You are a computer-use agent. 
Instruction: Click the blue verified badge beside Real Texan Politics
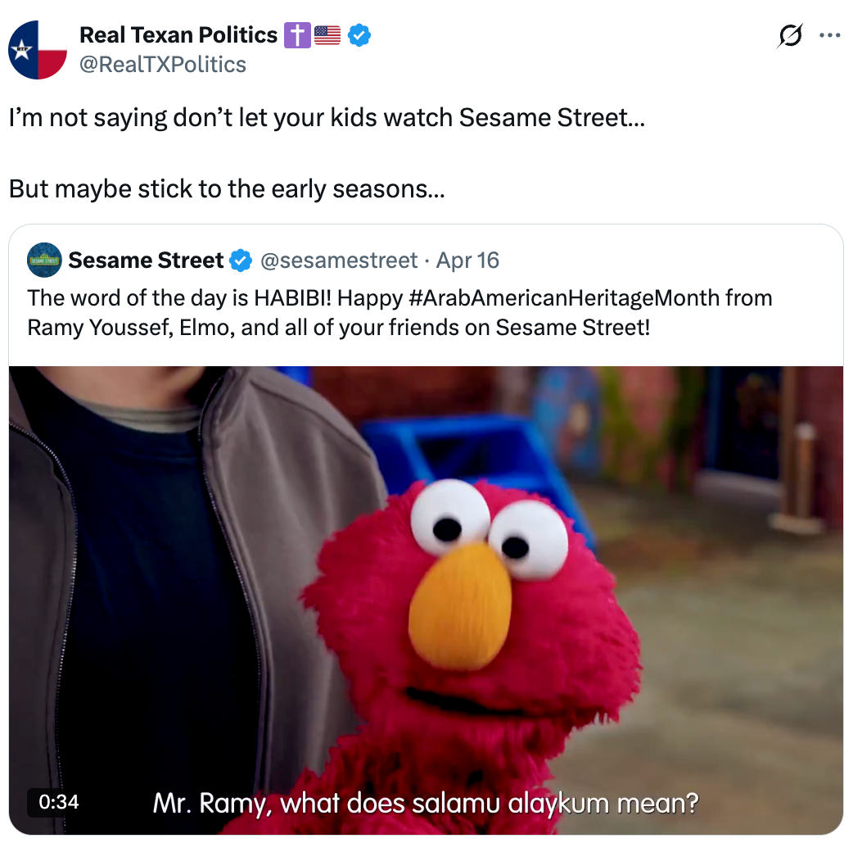point(359,35)
